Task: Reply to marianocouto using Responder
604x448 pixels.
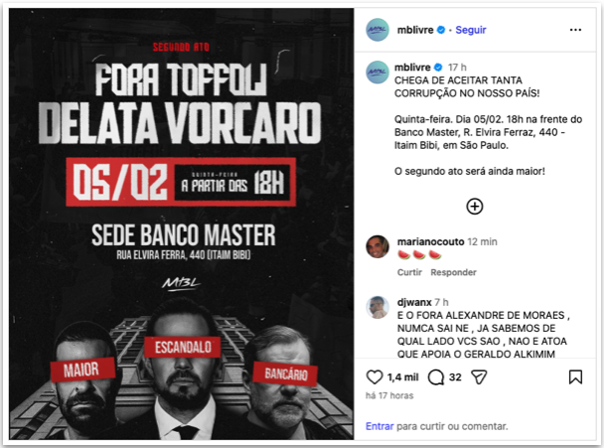Action: [x=453, y=272]
